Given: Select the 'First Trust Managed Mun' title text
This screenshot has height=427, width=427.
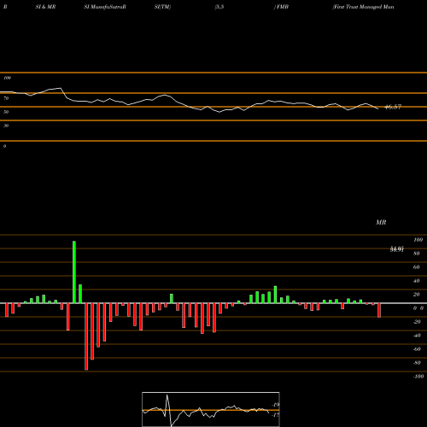Looking at the screenshot, I should (364, 7).
